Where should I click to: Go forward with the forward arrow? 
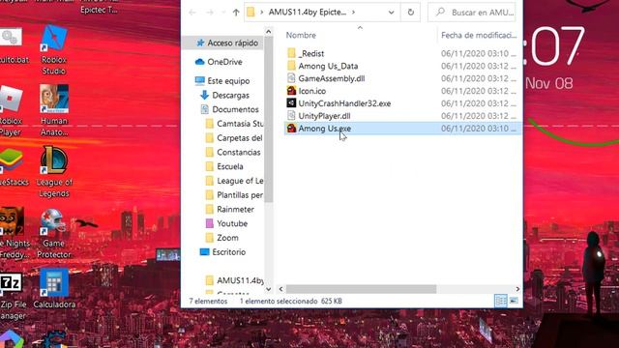(x=210, y=13)
